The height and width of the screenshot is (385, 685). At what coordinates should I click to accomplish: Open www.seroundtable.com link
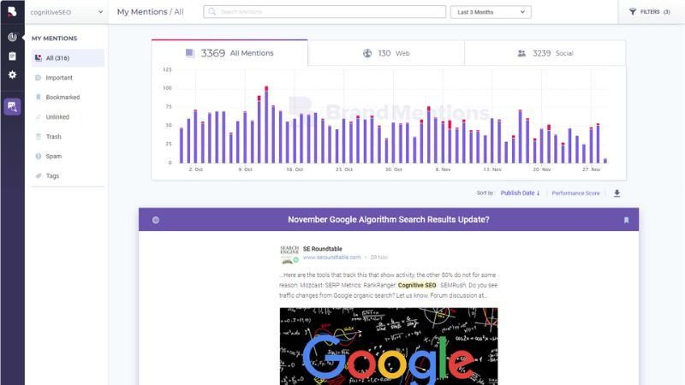point(332,258)
